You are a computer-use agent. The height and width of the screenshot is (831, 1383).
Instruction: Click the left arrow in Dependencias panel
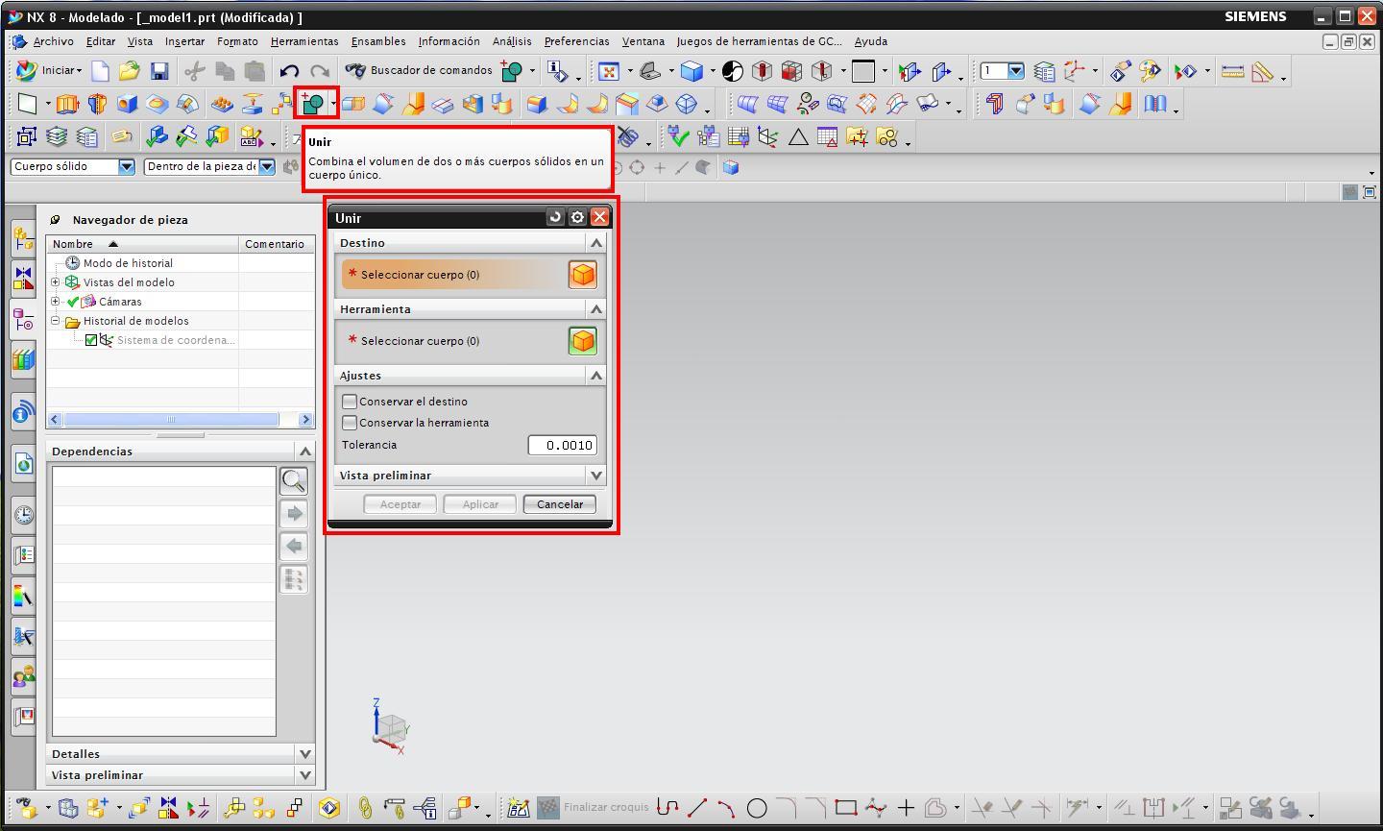click(294, 546)
